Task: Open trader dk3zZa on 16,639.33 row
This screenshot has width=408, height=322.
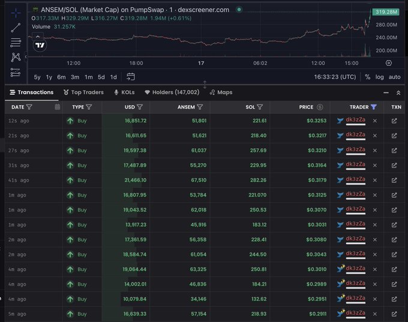Action: pyautogui.click(x=355, y=313)
